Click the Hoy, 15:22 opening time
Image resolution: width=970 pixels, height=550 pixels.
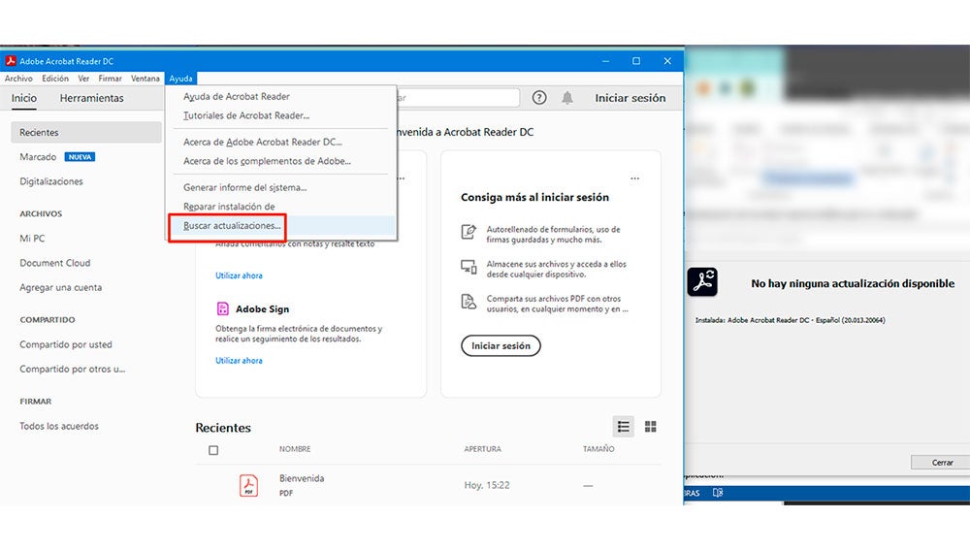tap(487, 486)
